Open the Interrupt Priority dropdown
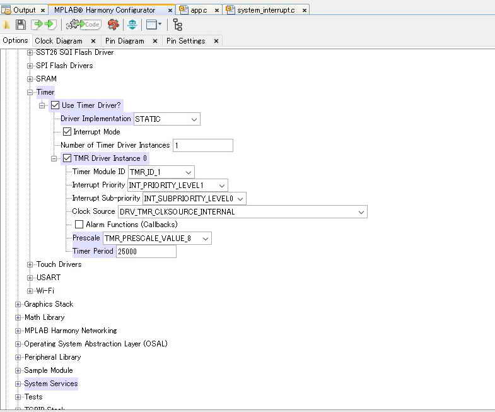Viewport: 495px width, 412px height. coord(178,185)
